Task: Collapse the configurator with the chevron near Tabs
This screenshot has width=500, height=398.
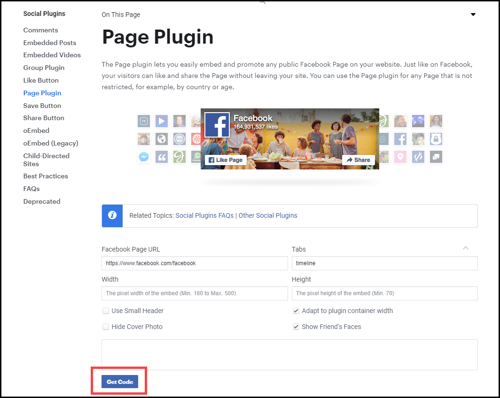Action: pyautogui.click(x=466, y=248)
